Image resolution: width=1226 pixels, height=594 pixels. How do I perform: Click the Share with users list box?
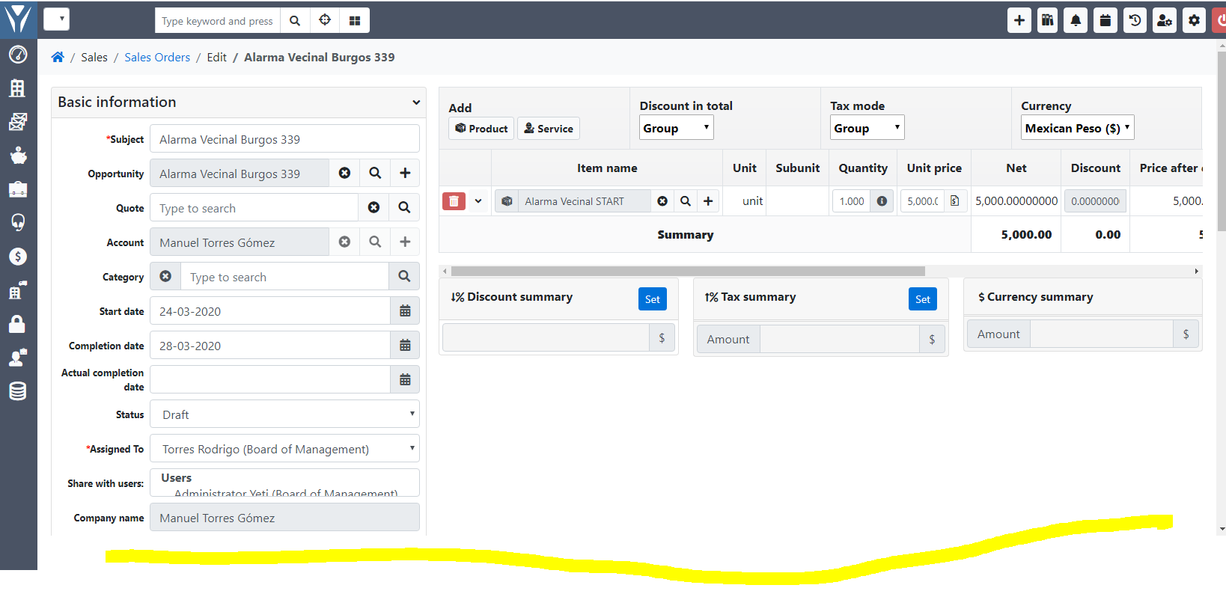point(284,483)
